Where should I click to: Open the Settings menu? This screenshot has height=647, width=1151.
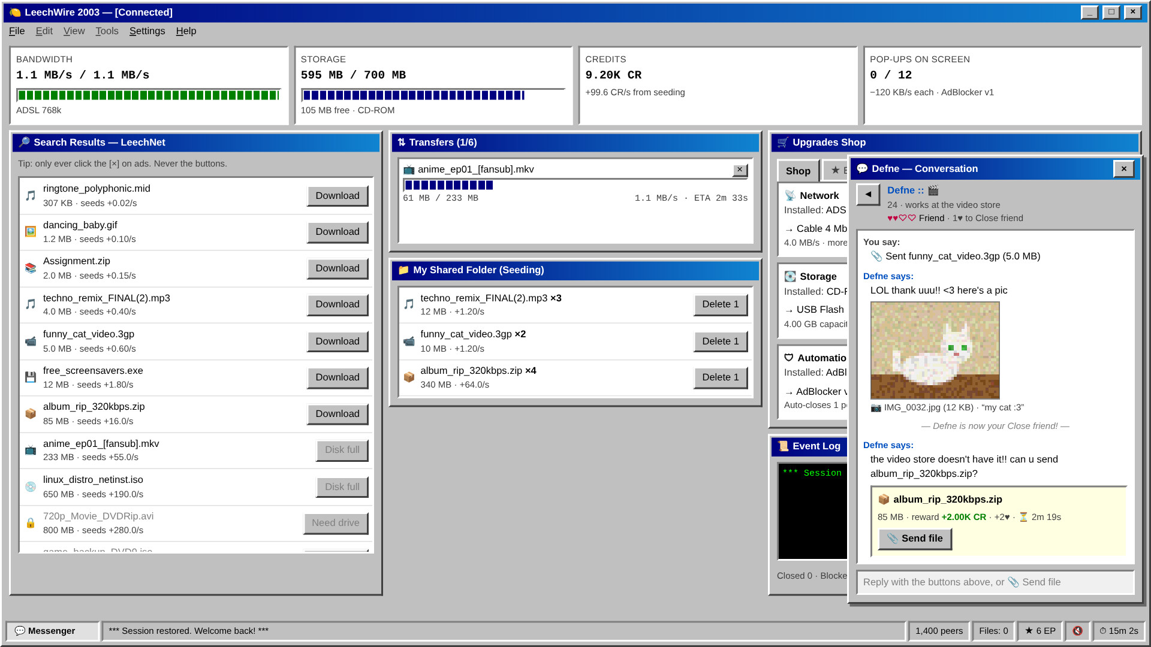[x=147, y=31]
